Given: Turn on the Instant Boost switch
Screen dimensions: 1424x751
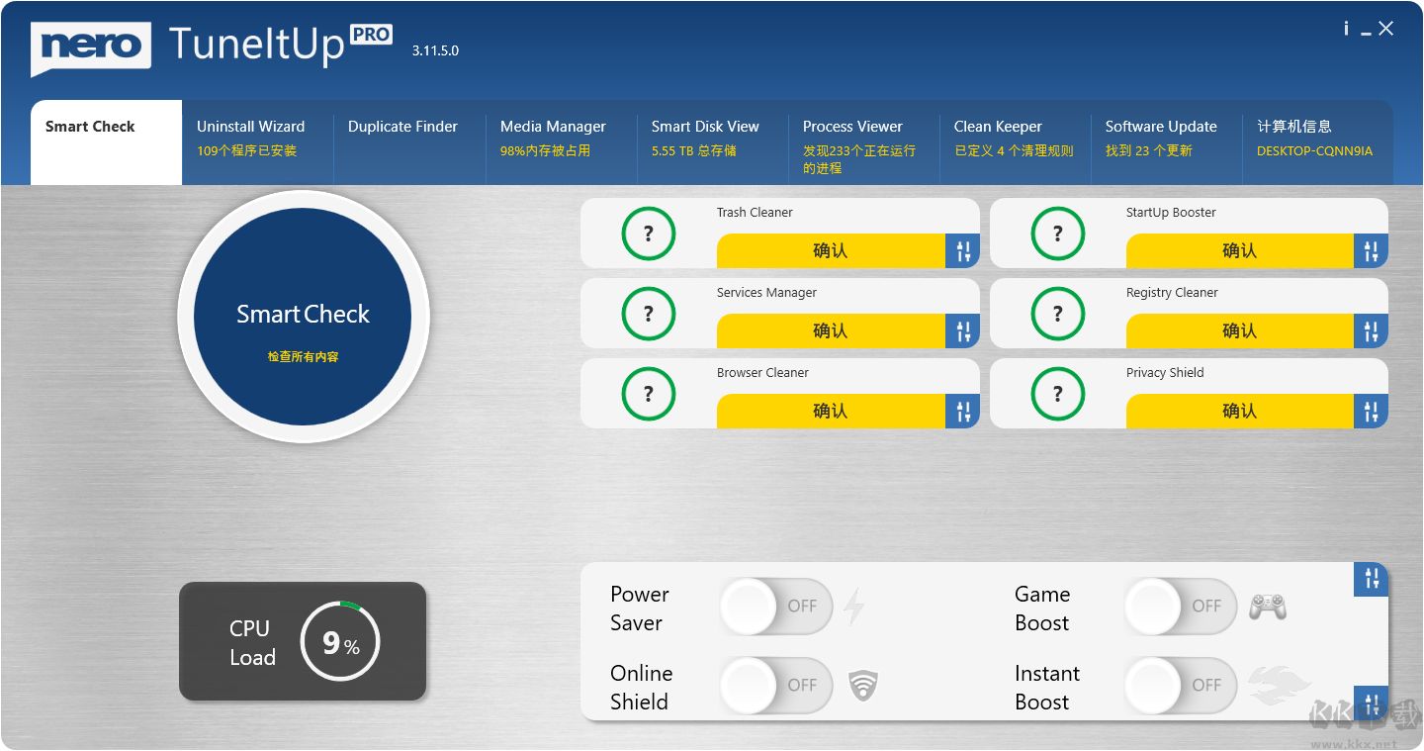Looking at the screenshot, I should click(x=1181, y=685).
